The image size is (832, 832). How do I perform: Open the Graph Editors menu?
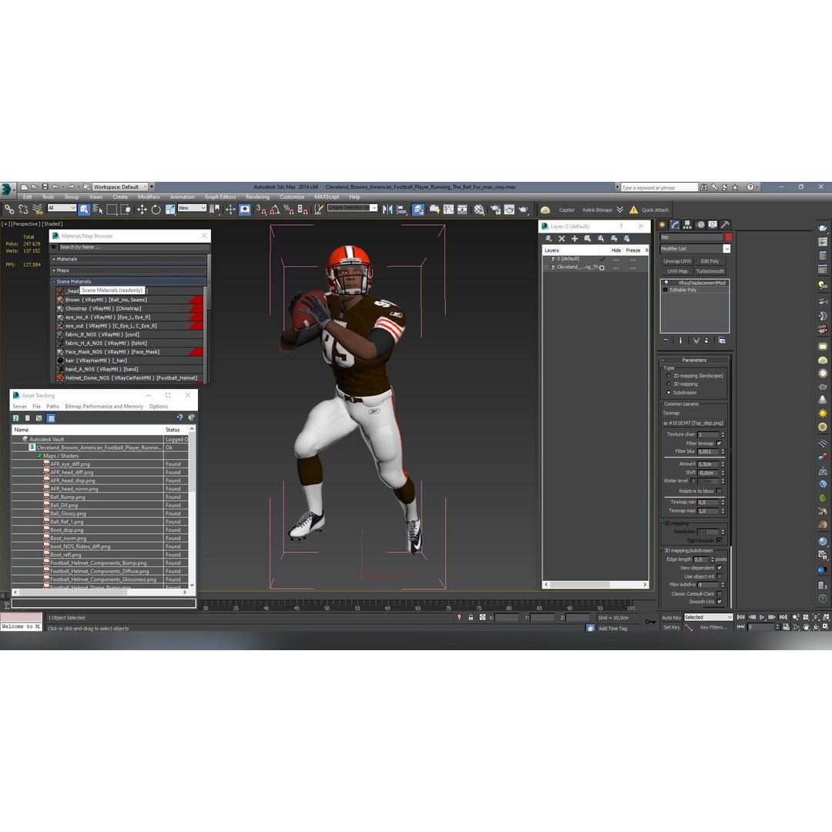point(220,197)
